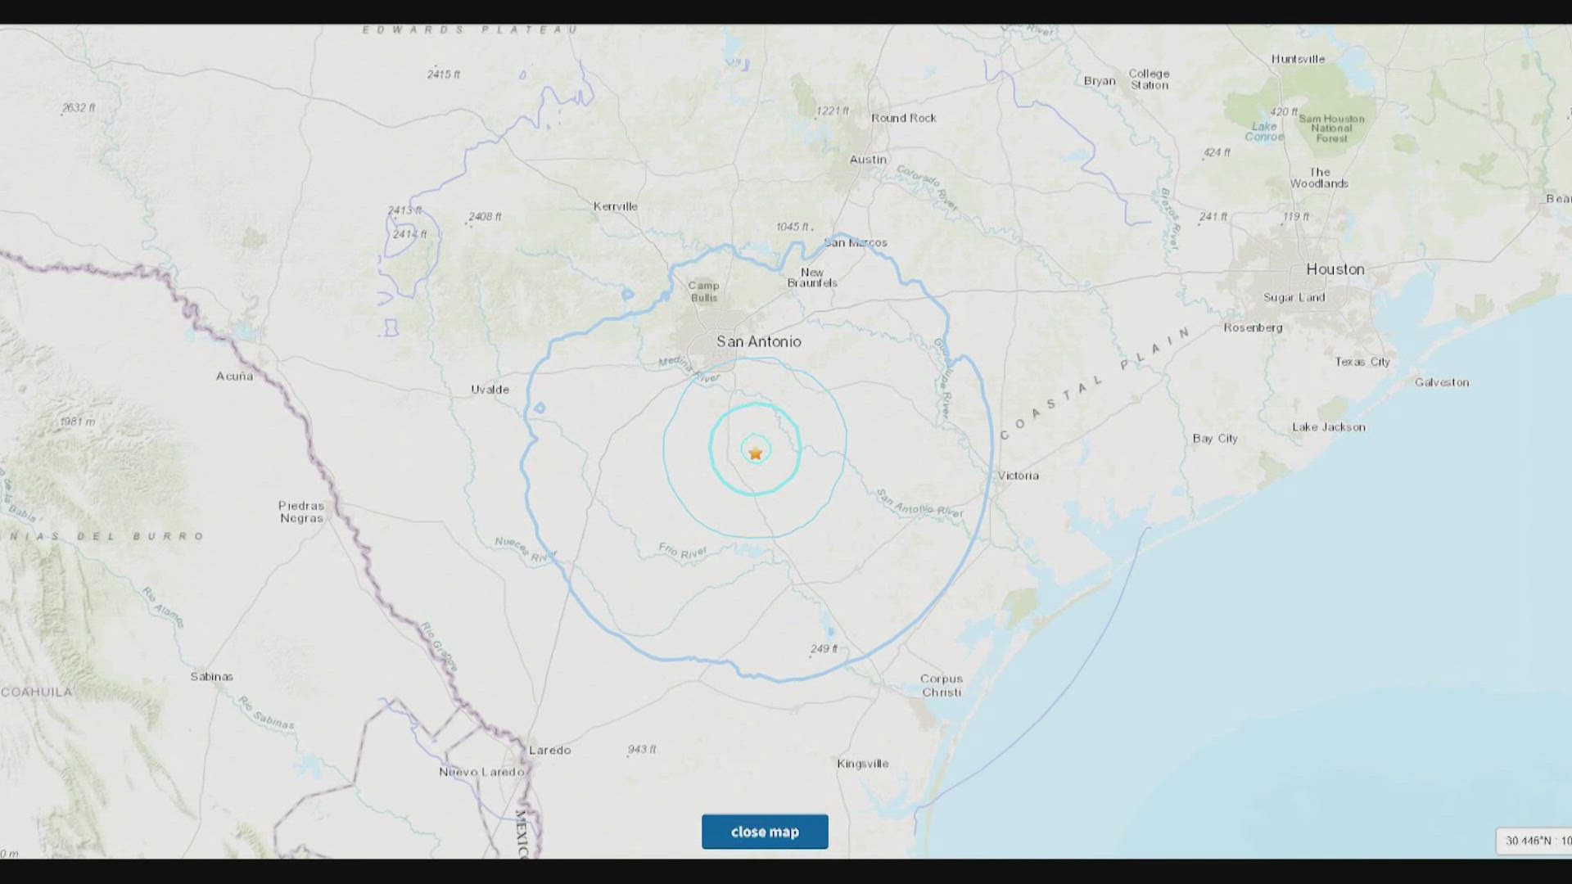Click the close map button
This screenshot has height=884, width=1572.
765,832
